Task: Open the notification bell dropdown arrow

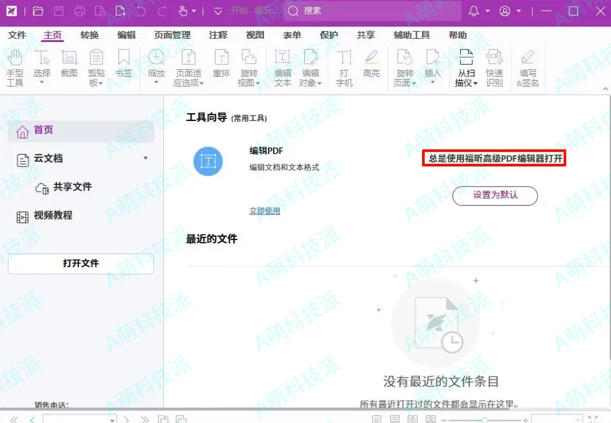Action: tap(487, 11)
